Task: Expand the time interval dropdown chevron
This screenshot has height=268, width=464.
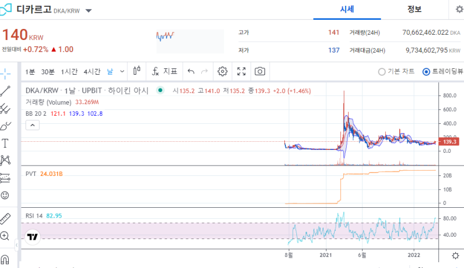Action: coord(122,72)
